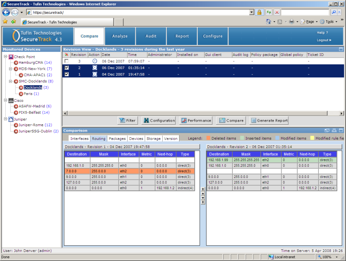
Task: Collapse the MDS-New-York tree node
Action: (x=10, y=69)
